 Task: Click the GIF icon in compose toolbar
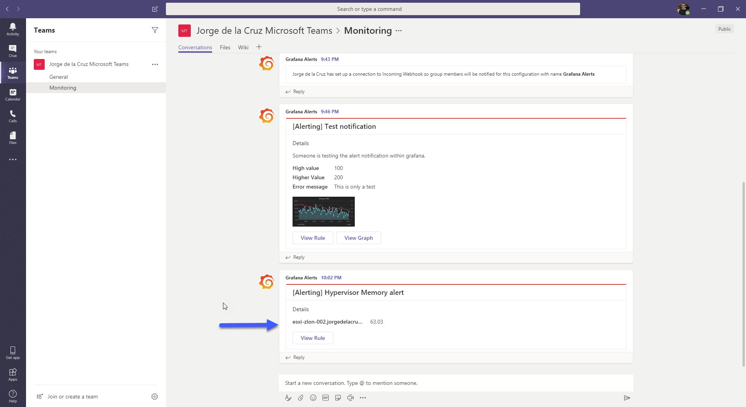[326, 398]
